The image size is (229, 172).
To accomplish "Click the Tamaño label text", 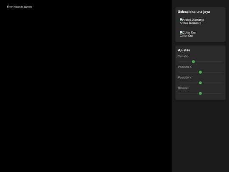I will (x=183, y=56).
